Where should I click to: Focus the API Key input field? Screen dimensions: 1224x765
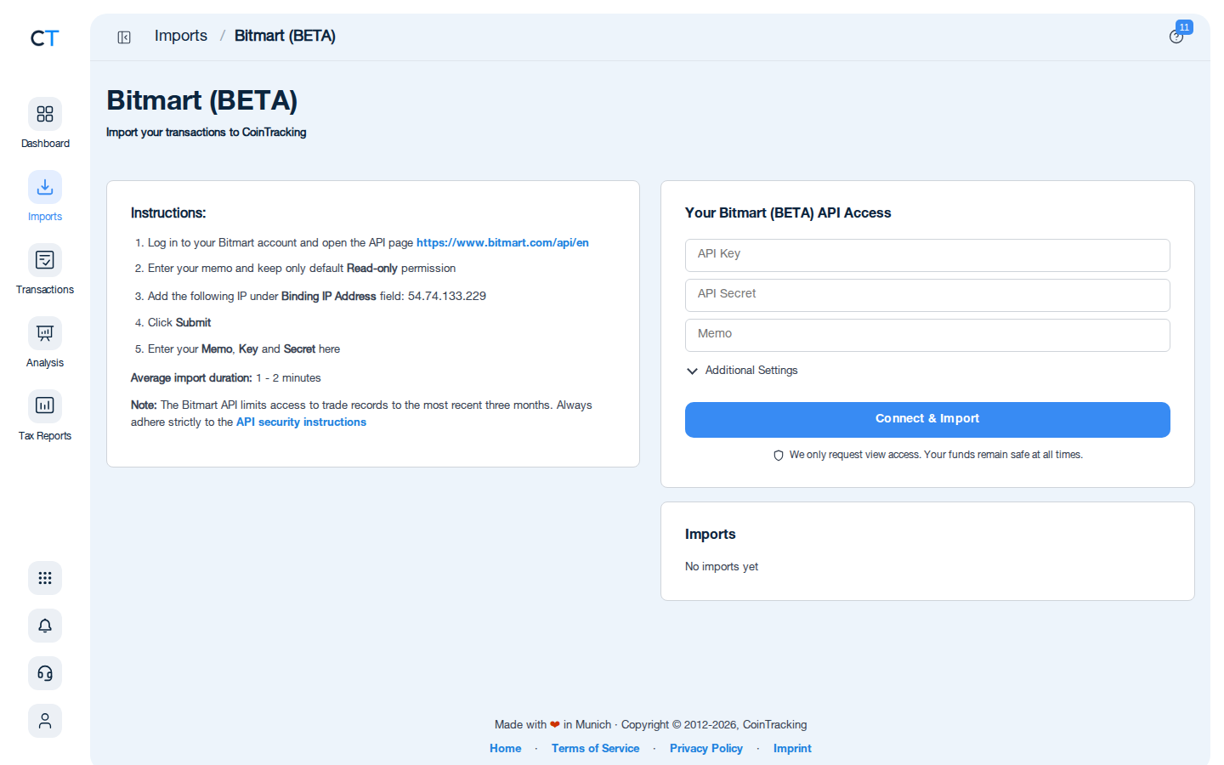(927, 255)
